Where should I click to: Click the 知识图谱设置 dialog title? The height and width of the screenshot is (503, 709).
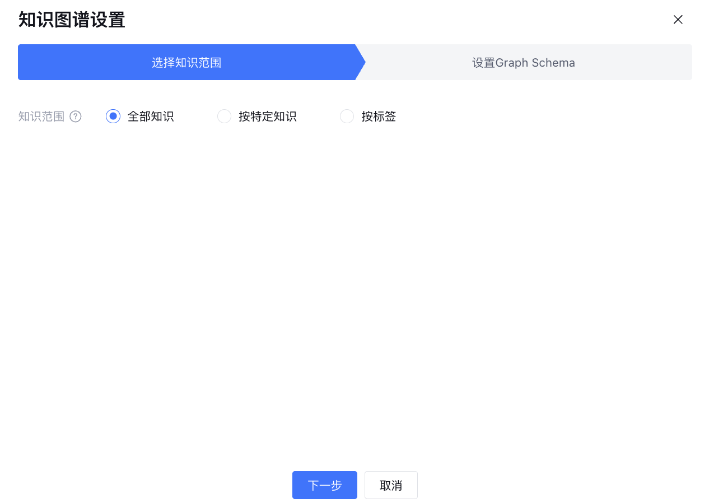tap(72, 20)
